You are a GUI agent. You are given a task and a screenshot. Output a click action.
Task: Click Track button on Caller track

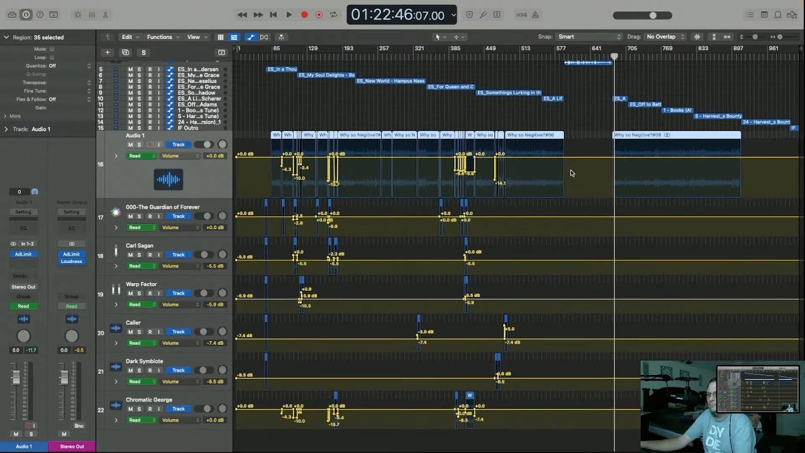179,332
